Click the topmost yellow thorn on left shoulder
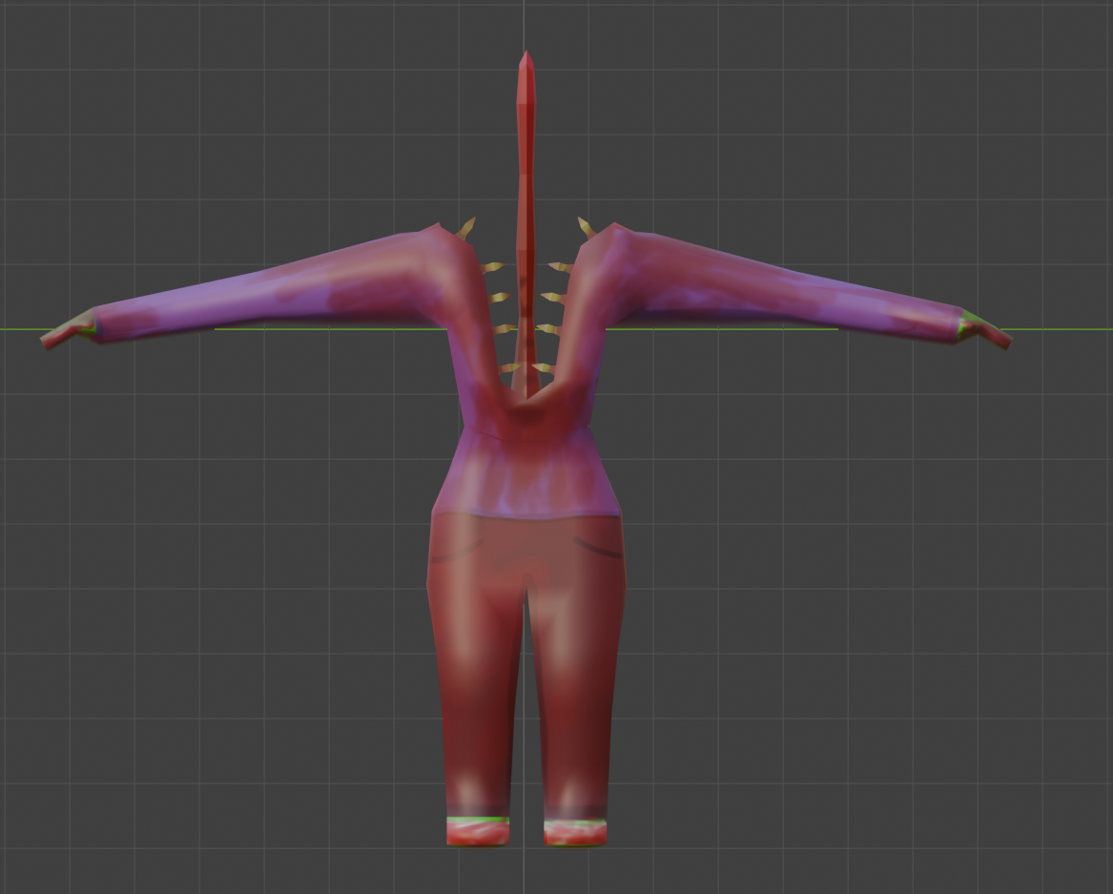1113x894 pixels. (465, 228)
